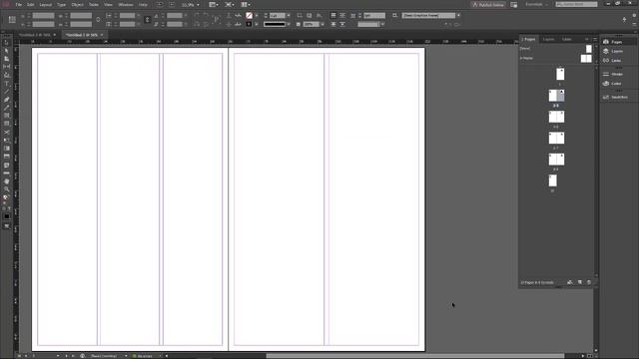Click the trash icon in Pages panel
Screen dimensions: 639x359
coord(589,282)
